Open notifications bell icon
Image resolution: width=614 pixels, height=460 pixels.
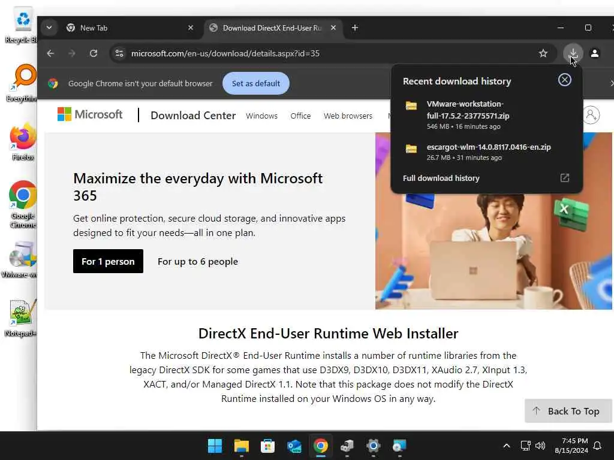click(x=597, y=446)
